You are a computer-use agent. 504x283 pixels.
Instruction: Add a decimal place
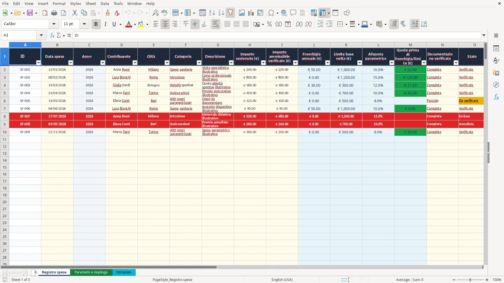tap(299, 24)
